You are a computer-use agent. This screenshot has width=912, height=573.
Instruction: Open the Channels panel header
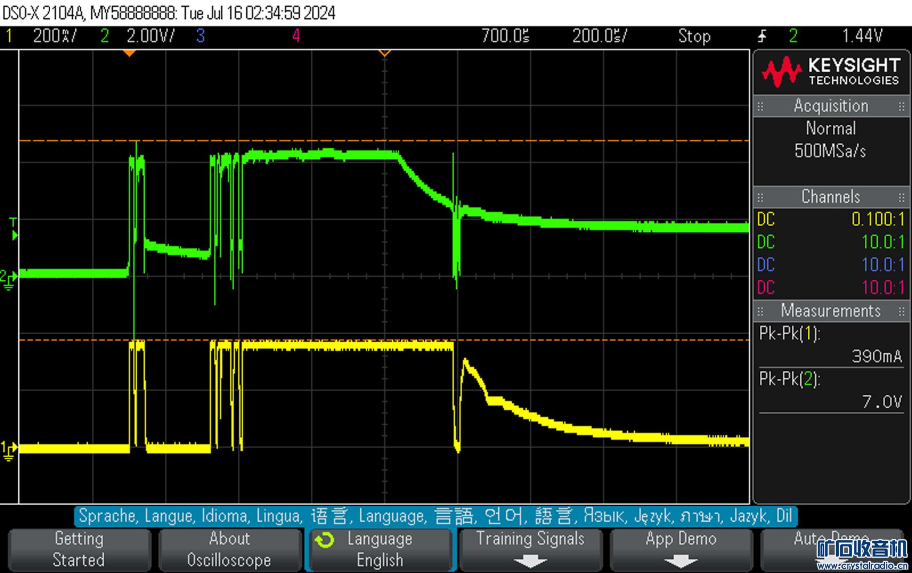(830, 197)
